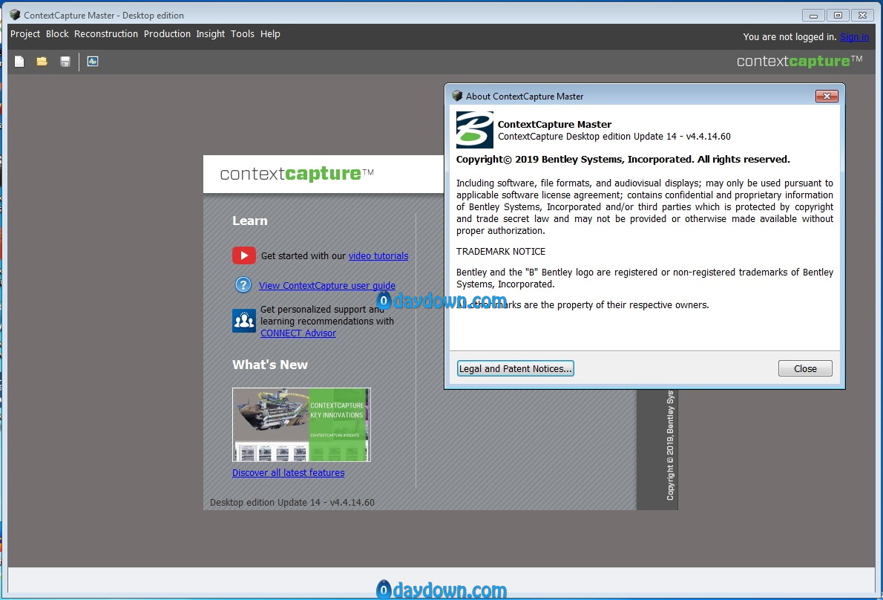Open the Insight menu

(x=211, y=34)
